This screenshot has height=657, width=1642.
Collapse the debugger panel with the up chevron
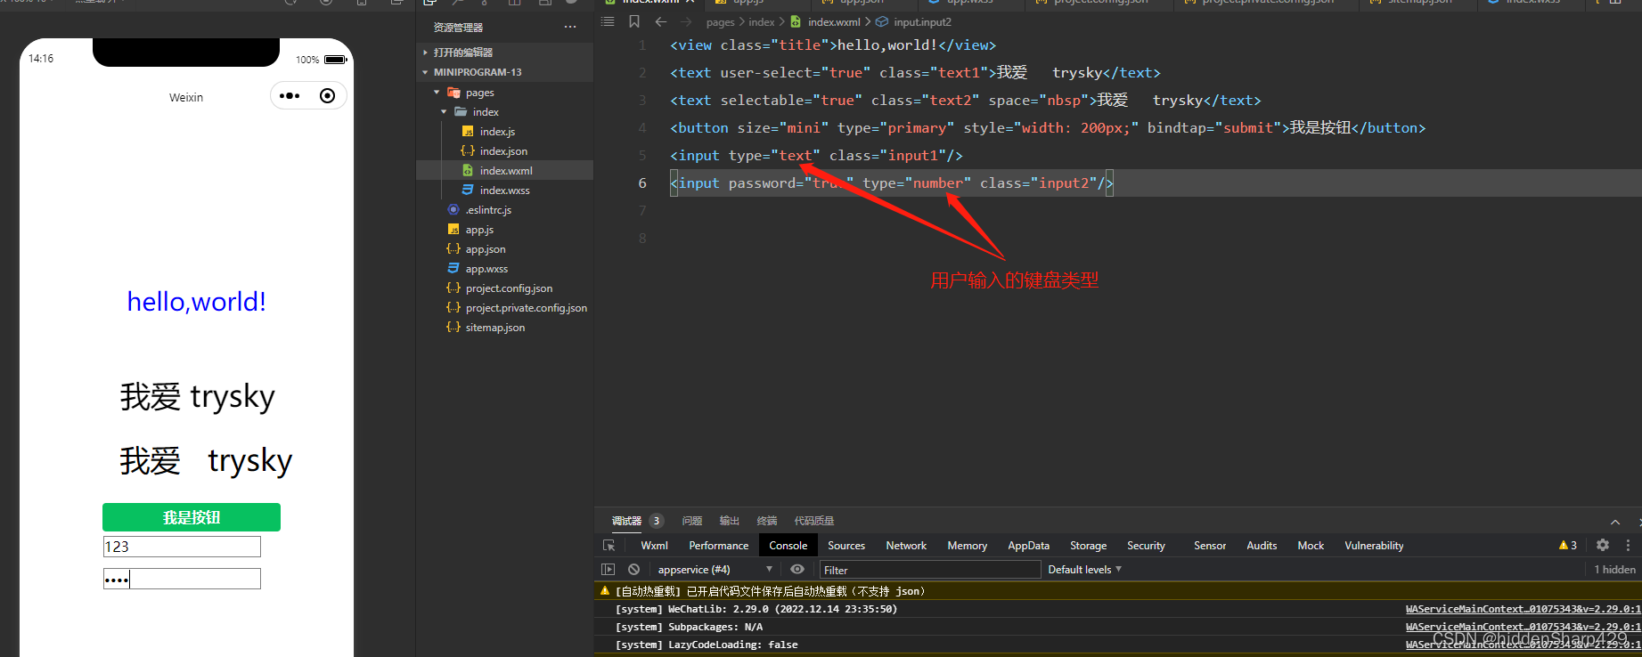click(x=1615, y=522)
